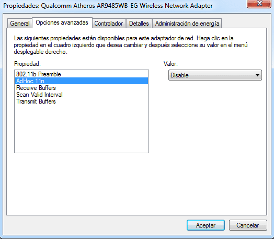Select the AdHoc 11n property

tap(82, 81)
